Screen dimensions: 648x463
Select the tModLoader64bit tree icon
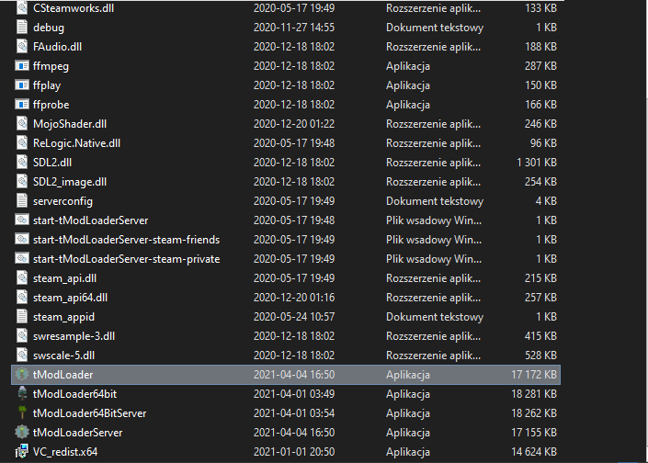[22, 394]
